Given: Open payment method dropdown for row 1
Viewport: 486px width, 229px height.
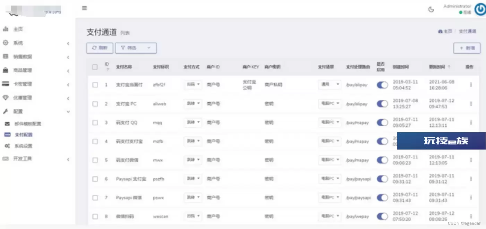Looking at the screenshot, I should point(193,85).
